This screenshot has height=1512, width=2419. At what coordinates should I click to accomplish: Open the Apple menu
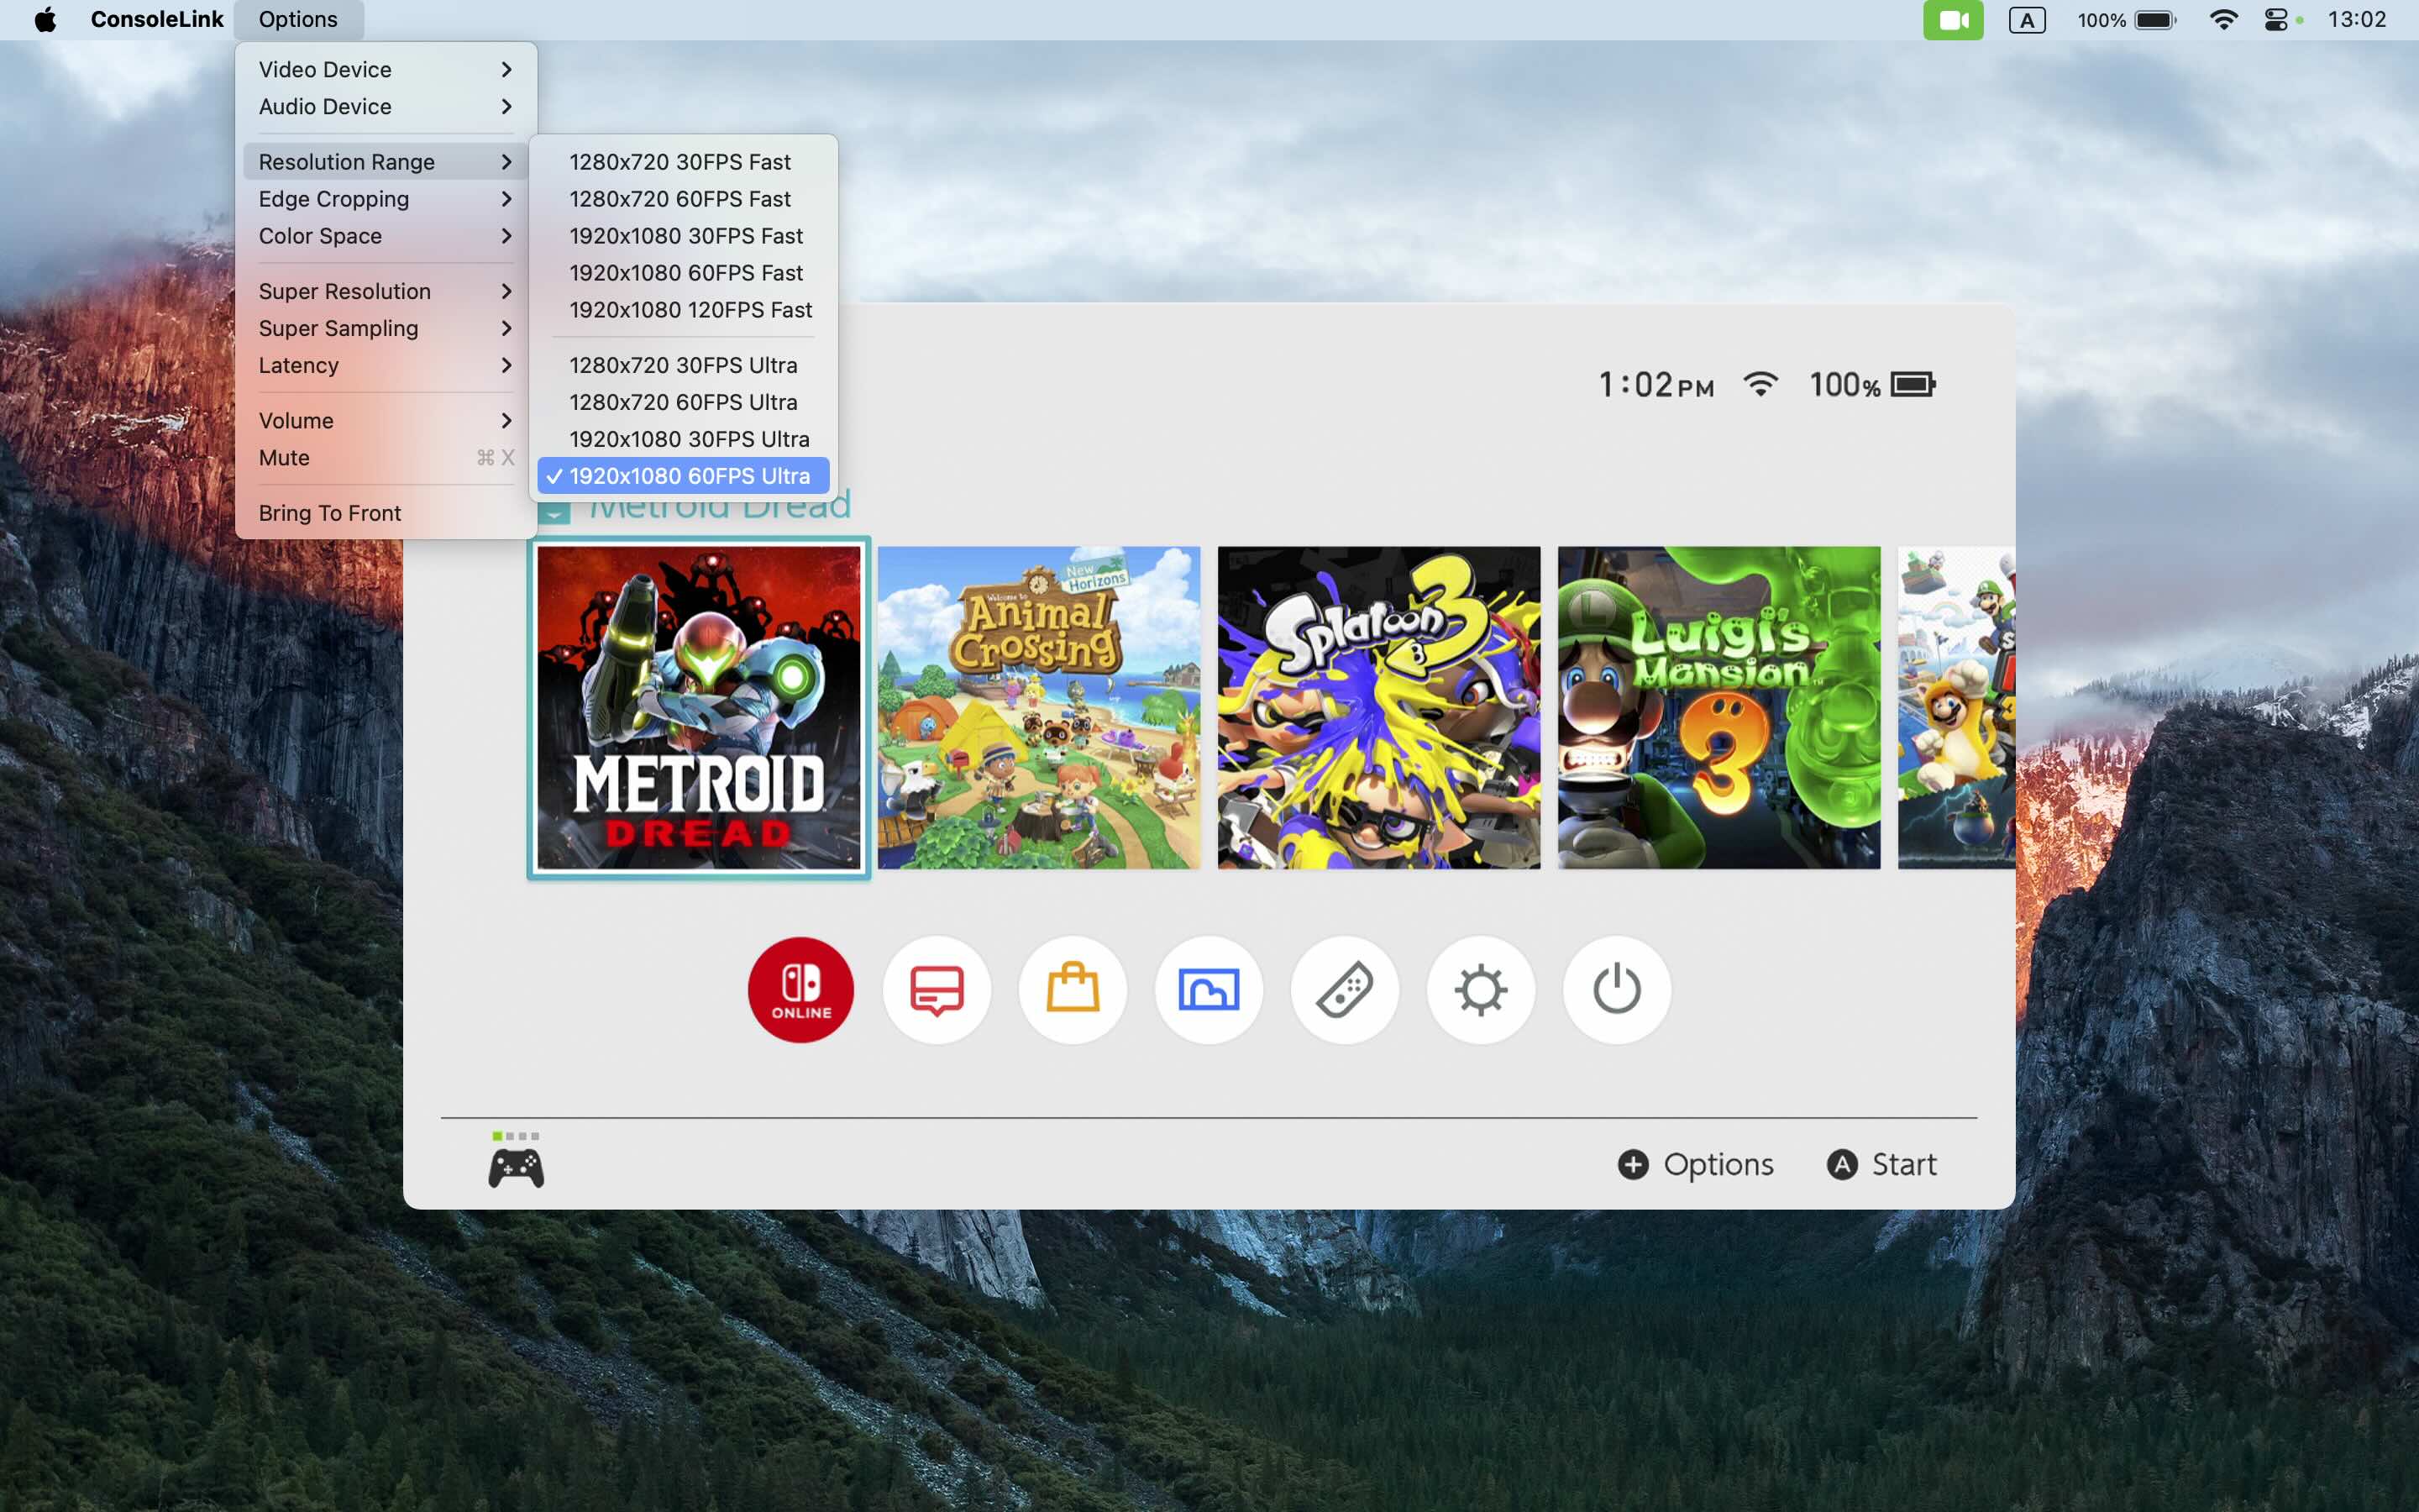(45, 19)
